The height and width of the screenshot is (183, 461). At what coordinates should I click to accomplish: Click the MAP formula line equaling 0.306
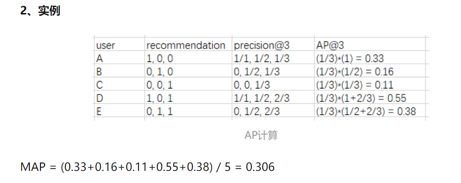[x=147, y=168]
